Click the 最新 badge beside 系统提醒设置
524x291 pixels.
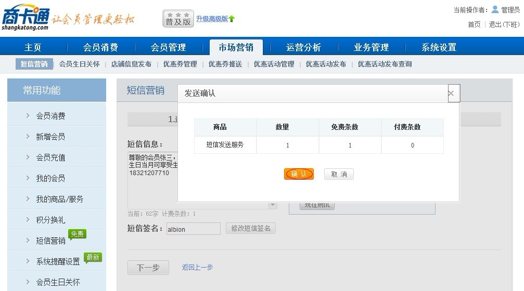(93, 257)
